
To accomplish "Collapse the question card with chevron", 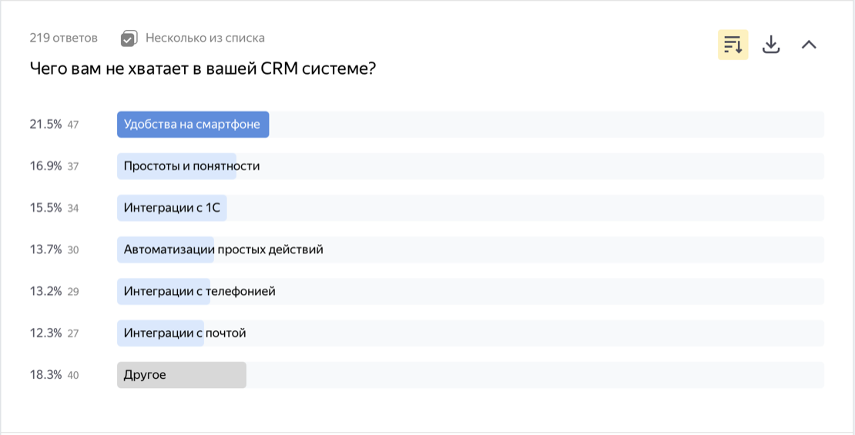I will [x=809, y=45].
